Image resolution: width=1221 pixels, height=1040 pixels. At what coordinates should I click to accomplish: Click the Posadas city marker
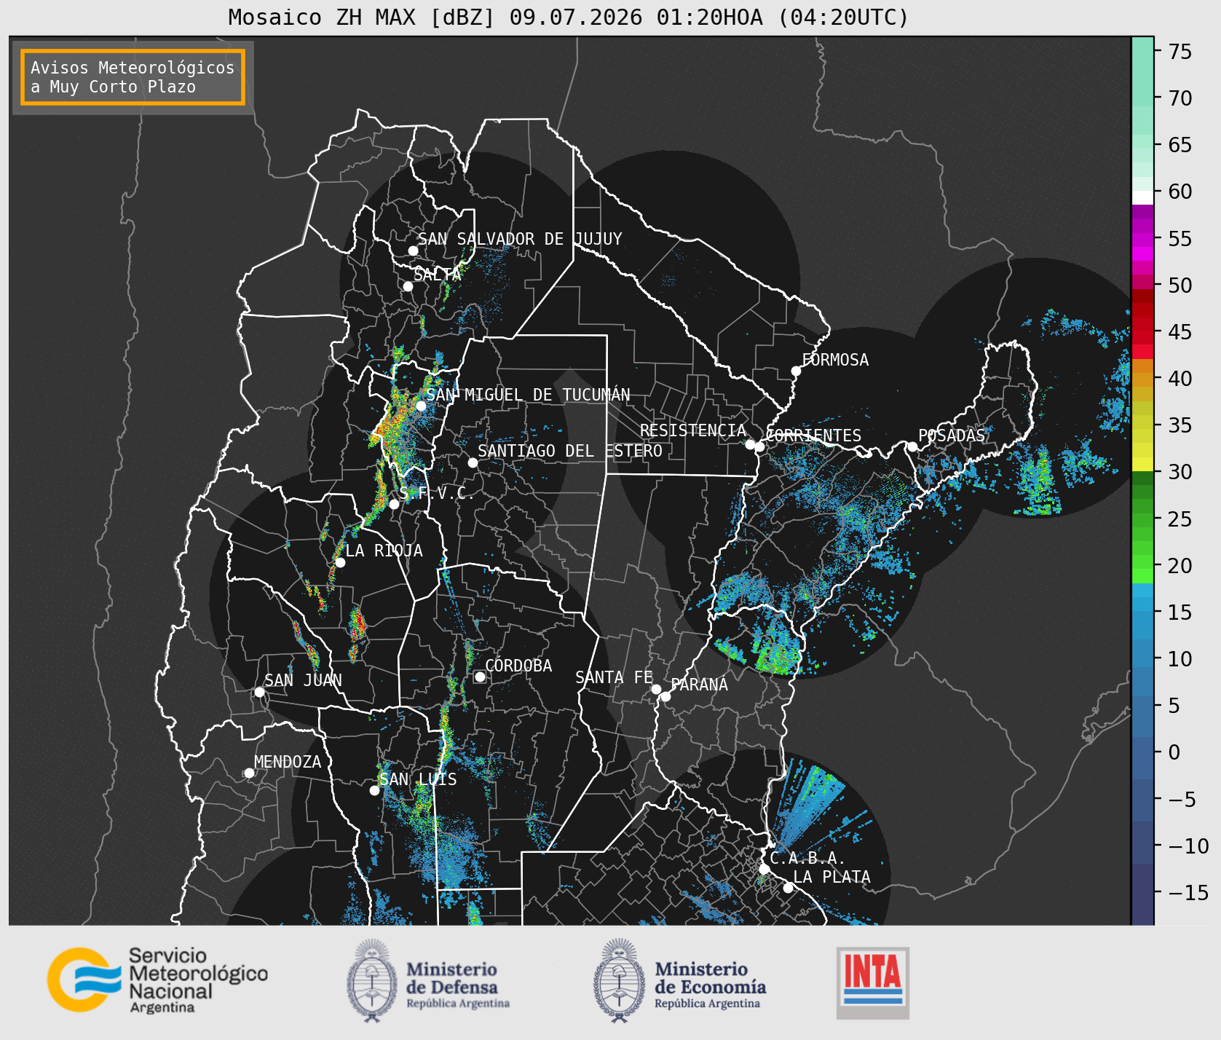912,447
